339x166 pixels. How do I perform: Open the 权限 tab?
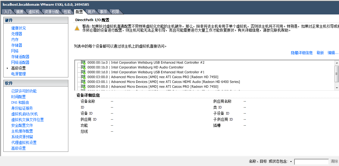click(x=115, y=12)
